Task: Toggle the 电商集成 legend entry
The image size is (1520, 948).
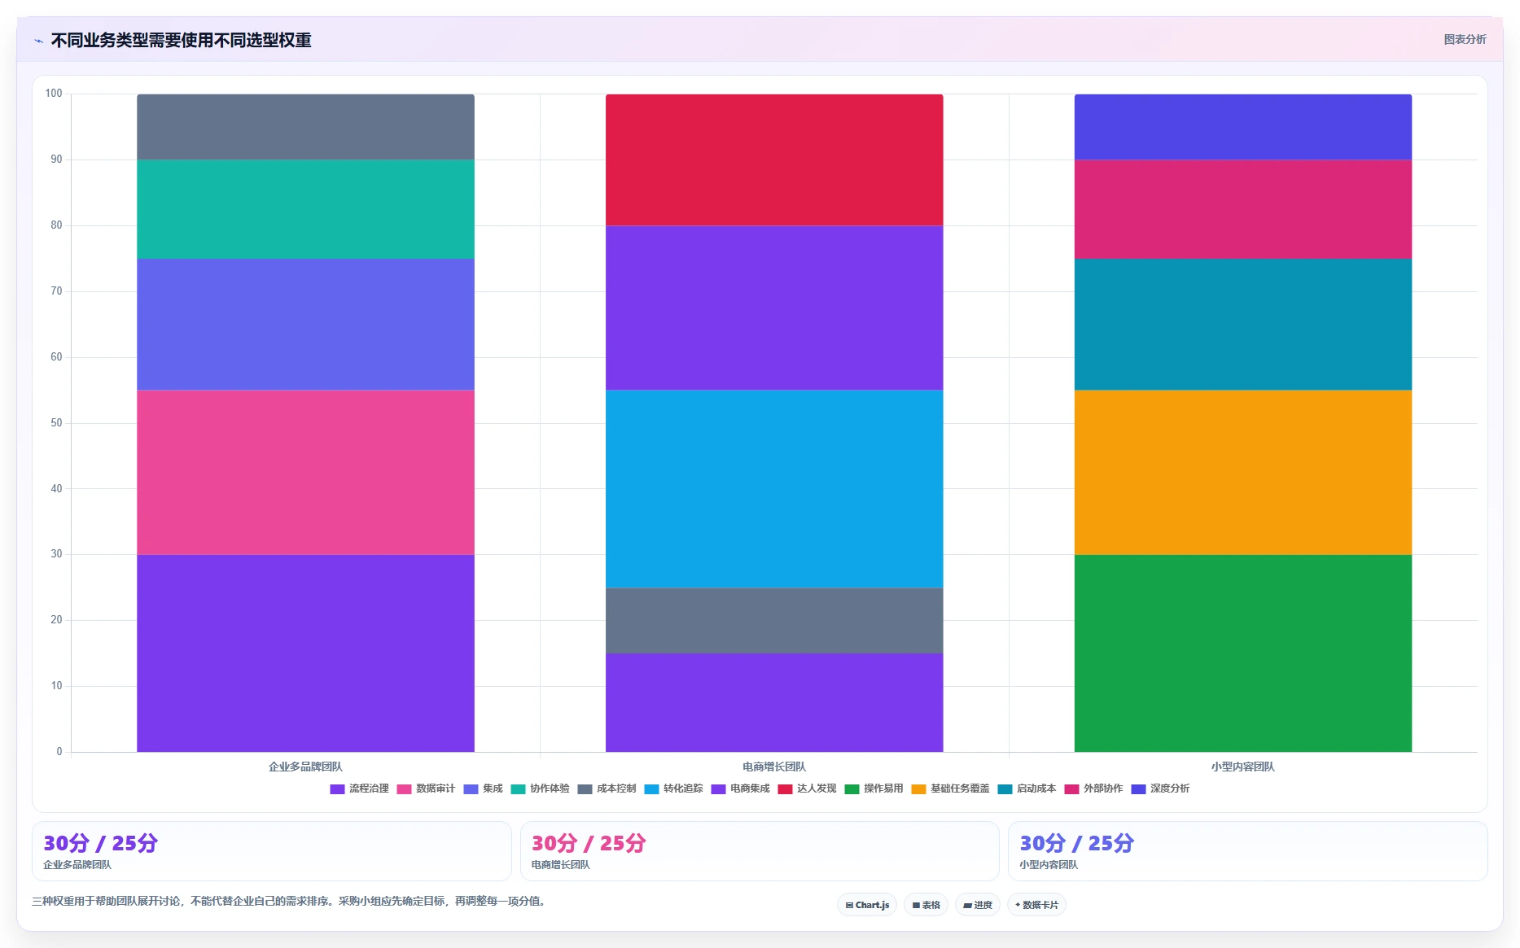Action: click(740, 789)
